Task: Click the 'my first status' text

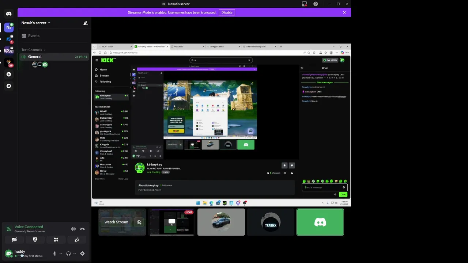Action: (x=33, y=256)
